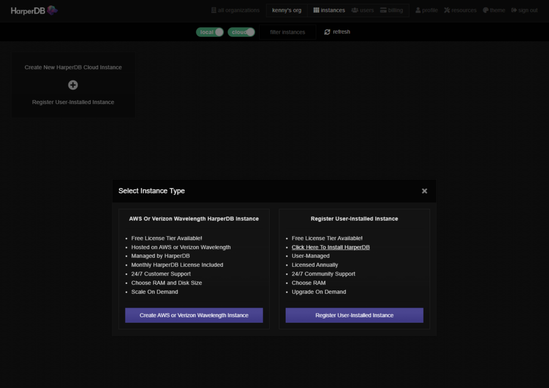Open the billing tab
Image resolution: width=549 pixels, height=388 pixels.
tap(391, 11)
